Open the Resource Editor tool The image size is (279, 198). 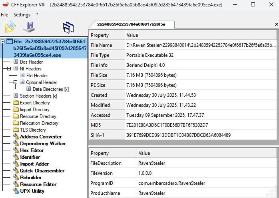(x=38, y=184)
